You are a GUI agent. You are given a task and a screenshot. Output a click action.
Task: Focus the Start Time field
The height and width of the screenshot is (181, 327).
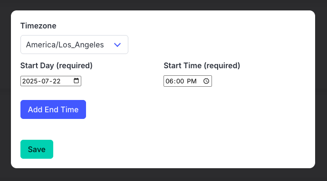(x=188, y=81)
